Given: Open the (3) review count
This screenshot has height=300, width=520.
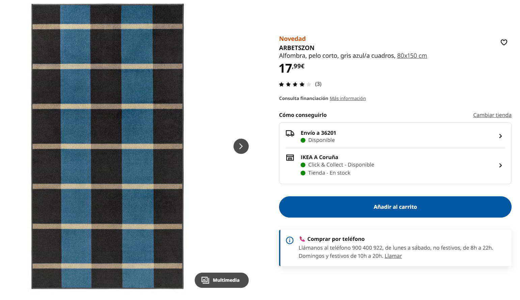Looking at the screenshot, I should (x=318, y=84).
